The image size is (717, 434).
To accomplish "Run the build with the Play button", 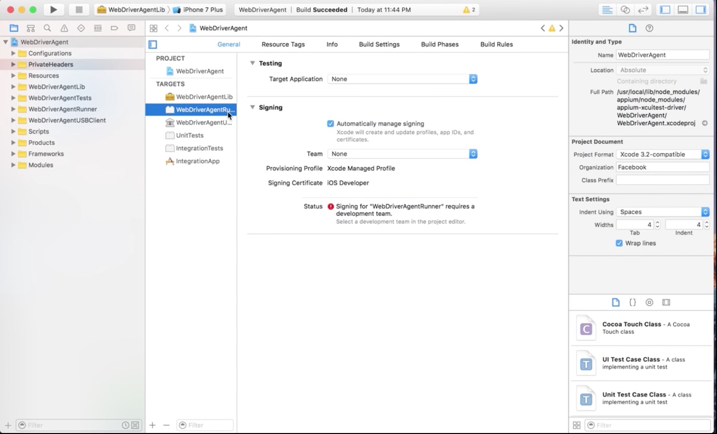I will tap(54, 9).
